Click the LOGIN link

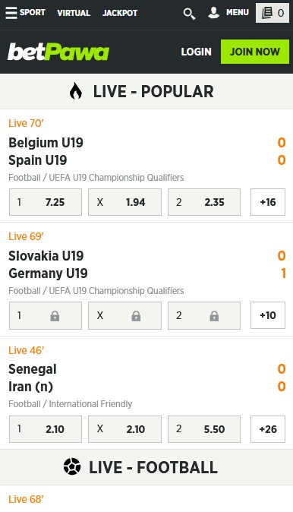(197, 52)
